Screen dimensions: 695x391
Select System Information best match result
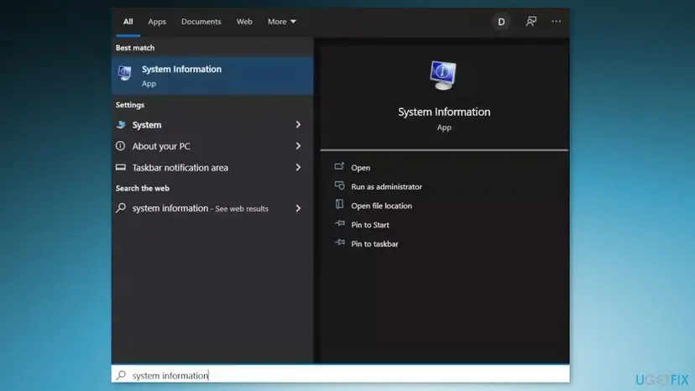[212, 76]
